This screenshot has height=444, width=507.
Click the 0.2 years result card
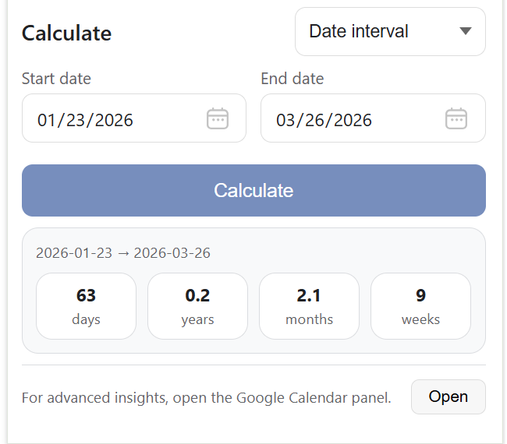click(x=197, y=306)
